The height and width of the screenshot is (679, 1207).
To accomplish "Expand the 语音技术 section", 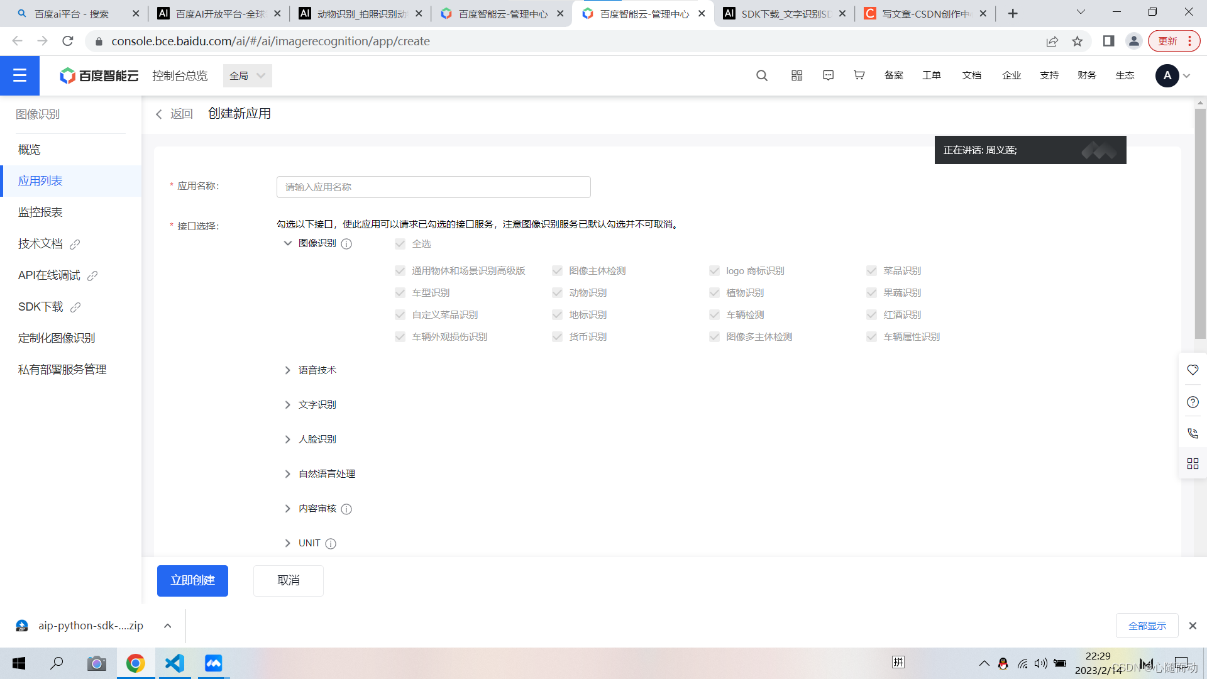I will click(287, 370).
